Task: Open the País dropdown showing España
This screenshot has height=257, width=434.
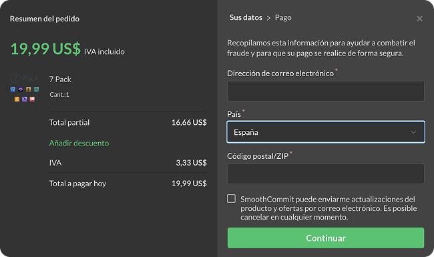Action: click(326, 132)
